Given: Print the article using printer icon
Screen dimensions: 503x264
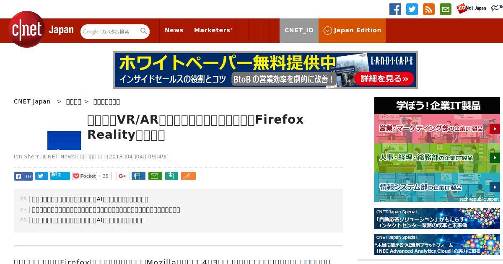Looking at the screenshot, I should 138,176.
